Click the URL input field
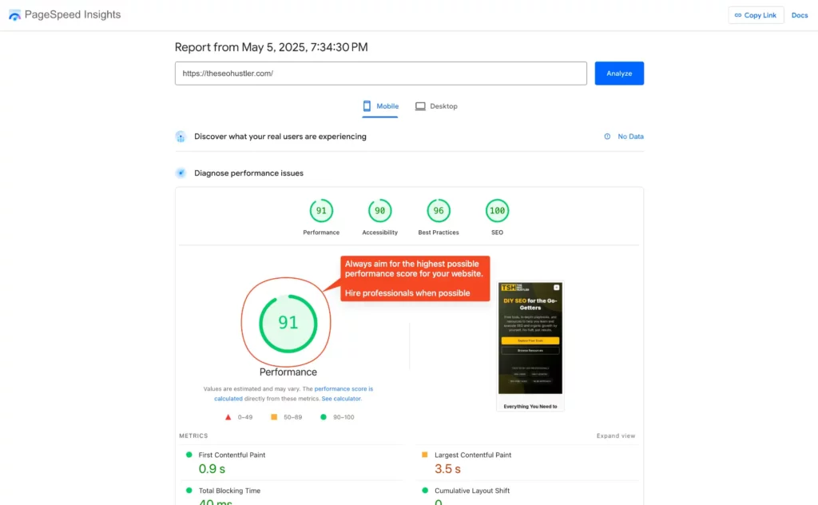The height and width of the screenshot is (505, 818). tap(380, 74)
